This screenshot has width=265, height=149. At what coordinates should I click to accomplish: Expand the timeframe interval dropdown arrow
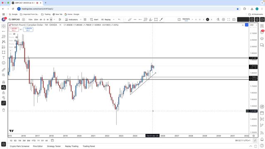(54, 19)
